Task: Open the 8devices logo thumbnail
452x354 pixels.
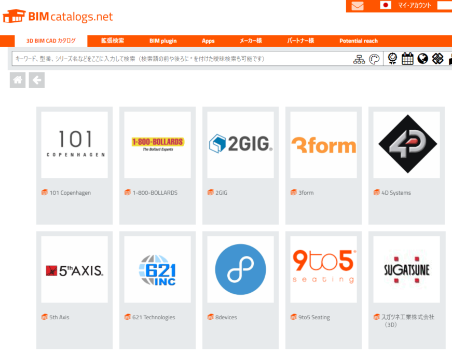Action: [240, 269]
